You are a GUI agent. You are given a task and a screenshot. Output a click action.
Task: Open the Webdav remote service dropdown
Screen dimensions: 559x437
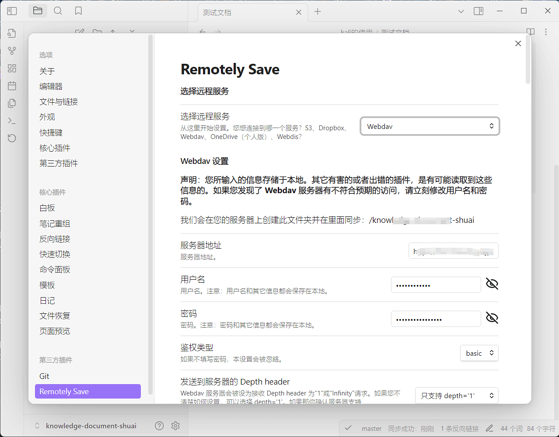click(430, 126)
